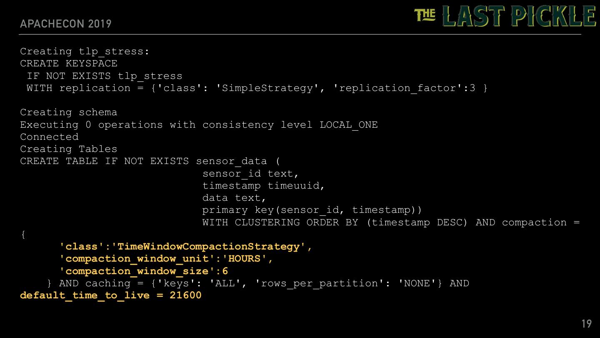
Task: Click the 'Creating tlp_stress:' line
Action: click(85, 51)
